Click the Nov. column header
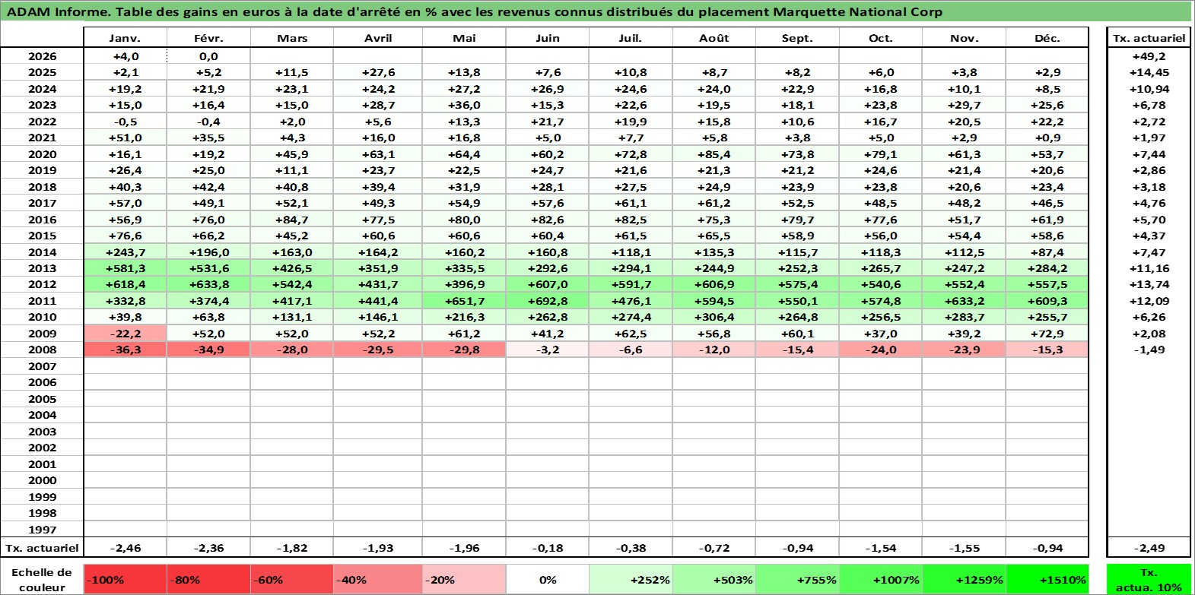1195x595 pixels. tap(964, 38)
